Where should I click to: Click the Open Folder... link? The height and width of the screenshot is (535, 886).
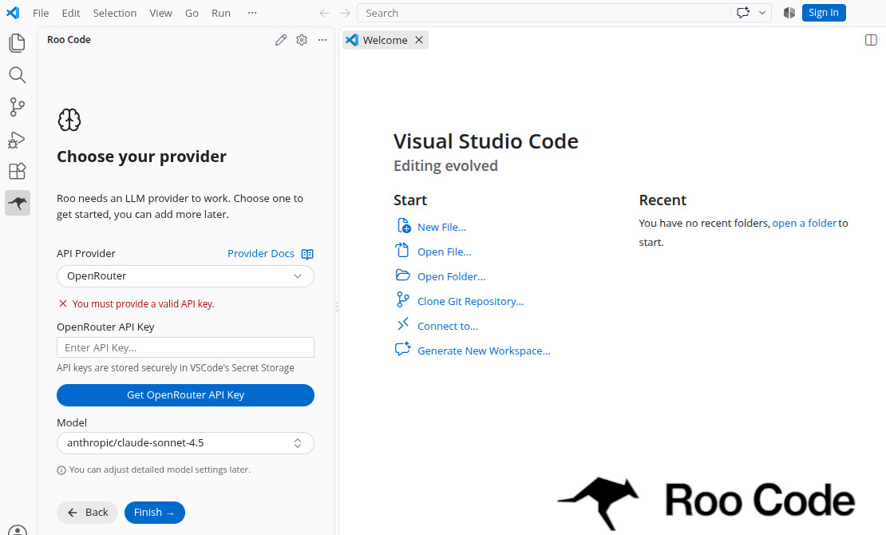pyautogui.click(x=452, y=277)
